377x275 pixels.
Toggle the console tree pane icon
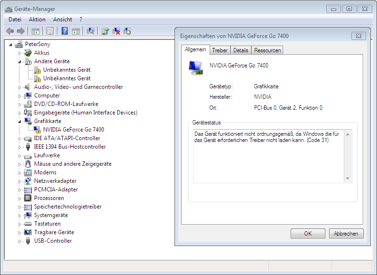click(36, 31)
